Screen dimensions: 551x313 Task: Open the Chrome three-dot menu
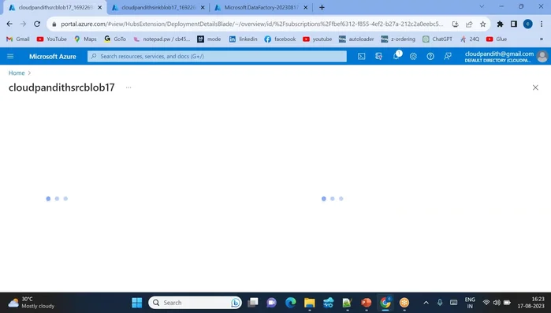[x=542, y=24]
